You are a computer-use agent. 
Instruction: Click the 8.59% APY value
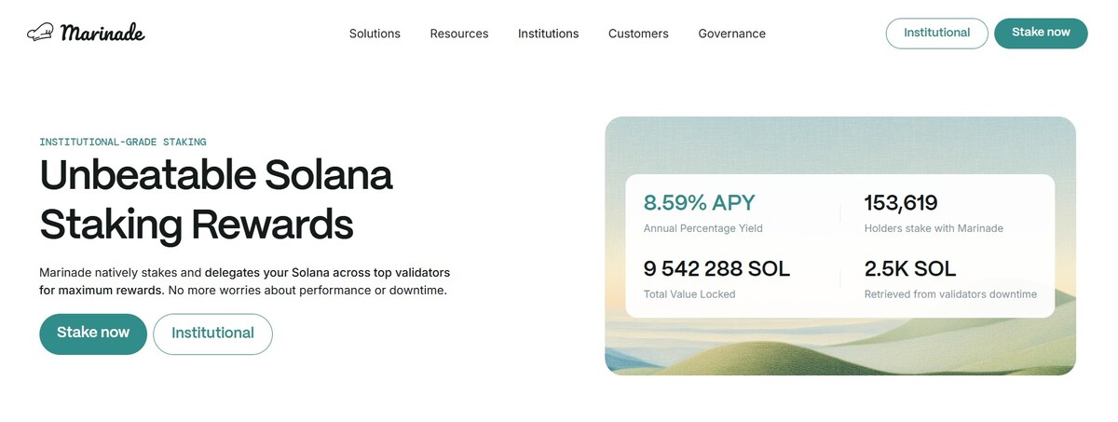(x=700, y=202)
